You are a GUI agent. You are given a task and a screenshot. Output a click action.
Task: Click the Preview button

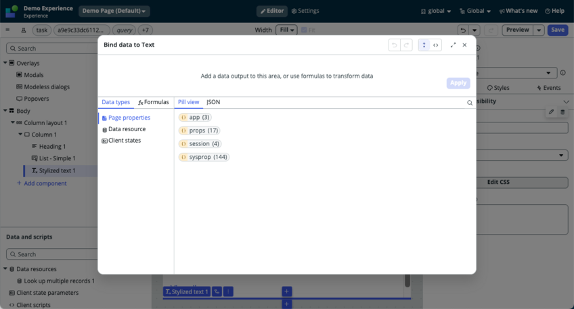pos(517,30)
